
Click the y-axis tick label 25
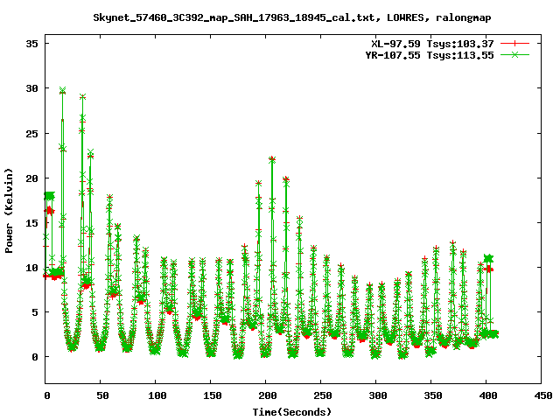[31, 134]
